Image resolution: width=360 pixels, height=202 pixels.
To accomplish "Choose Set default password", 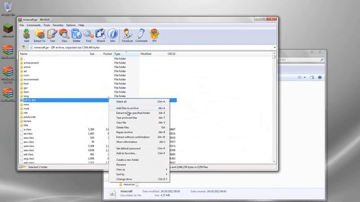I will 139,148.
